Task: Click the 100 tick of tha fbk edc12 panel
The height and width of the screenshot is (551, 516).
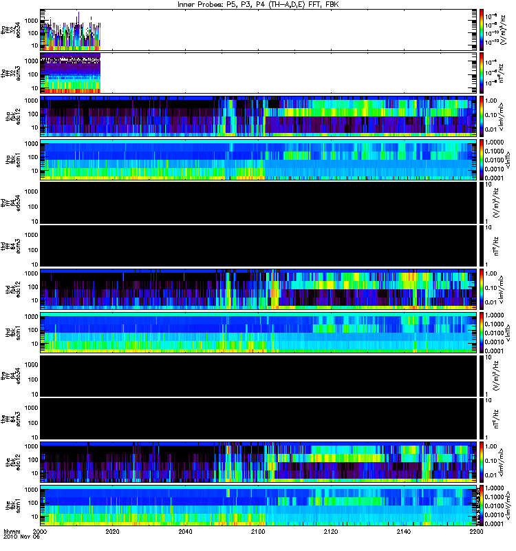Action: coord(32,114)
